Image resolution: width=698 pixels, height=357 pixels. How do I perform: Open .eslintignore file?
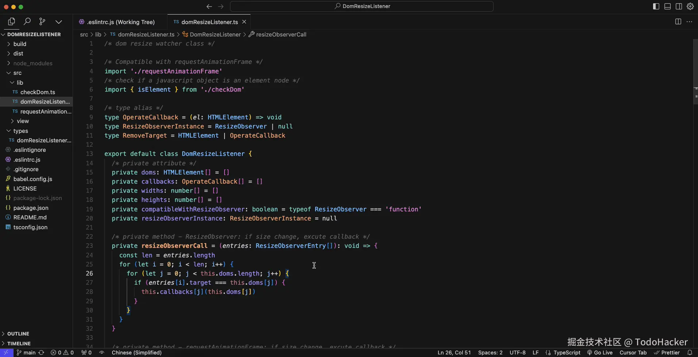(36, 150)
